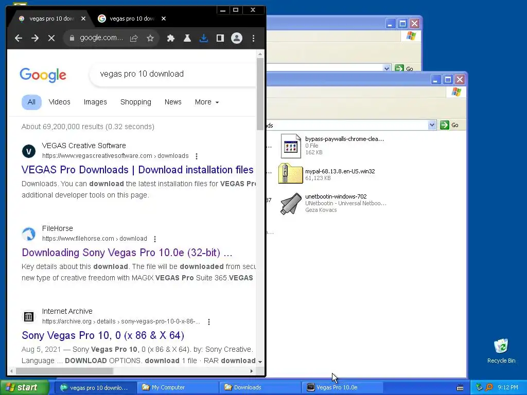Select mypal-68.13.8.en-US.win32 zip file
This screenshot has width=527, height=395.
coord(327,174)
